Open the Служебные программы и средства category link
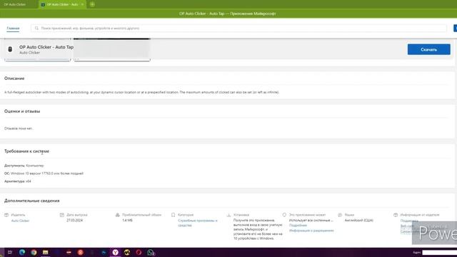This screenshot has height=257, width=457. coord(198,223)
